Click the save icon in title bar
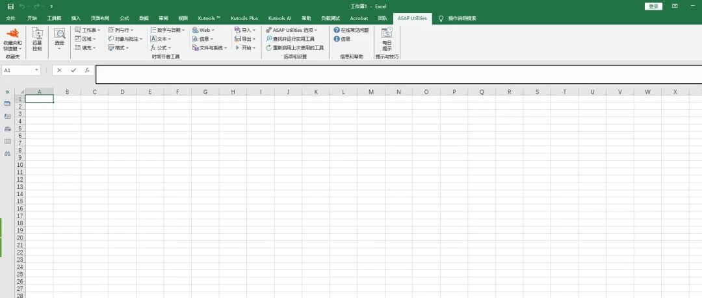 [x=11, y=6]
